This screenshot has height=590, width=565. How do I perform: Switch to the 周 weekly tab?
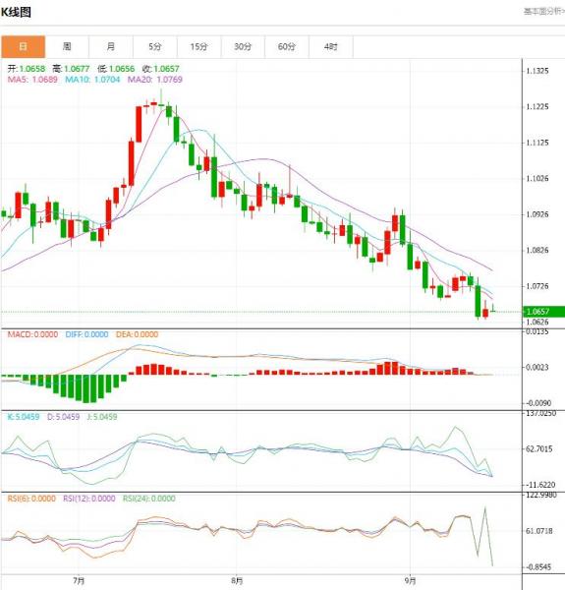point(67,46)
